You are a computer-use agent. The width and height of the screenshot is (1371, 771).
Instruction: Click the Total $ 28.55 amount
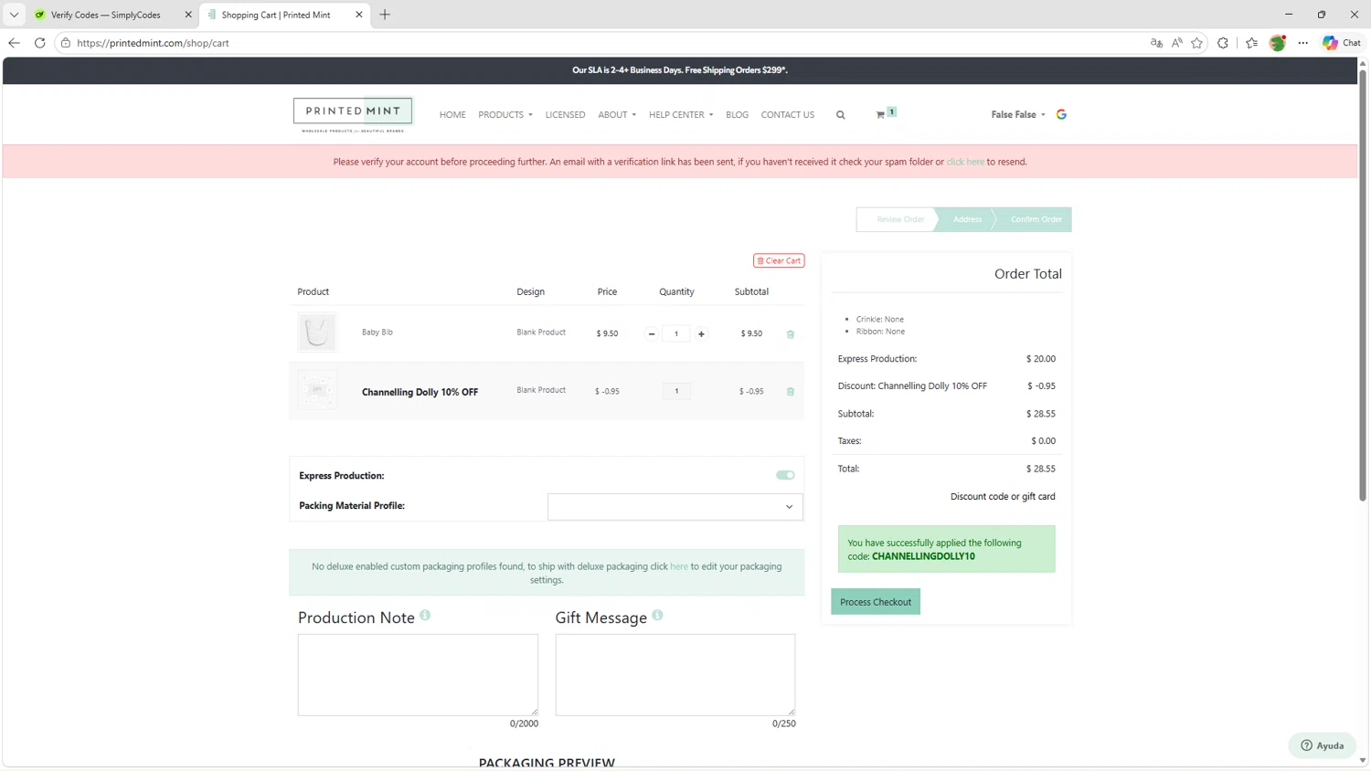point(1041,469)
